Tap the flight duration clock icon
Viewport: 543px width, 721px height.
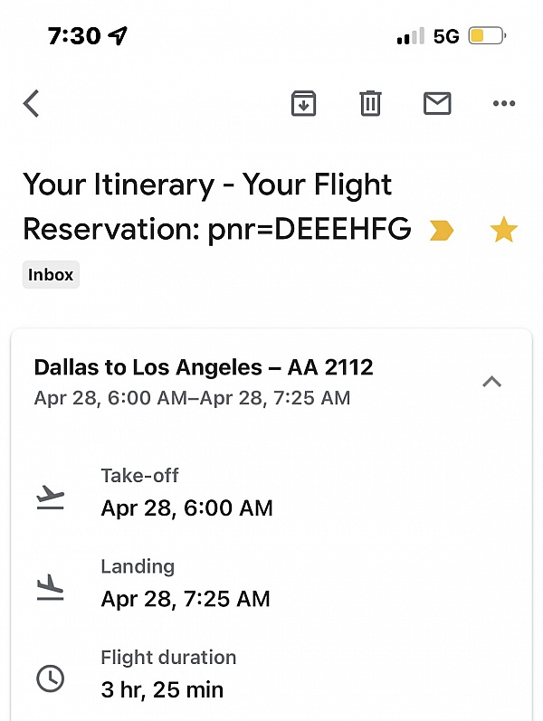[50, 678]
